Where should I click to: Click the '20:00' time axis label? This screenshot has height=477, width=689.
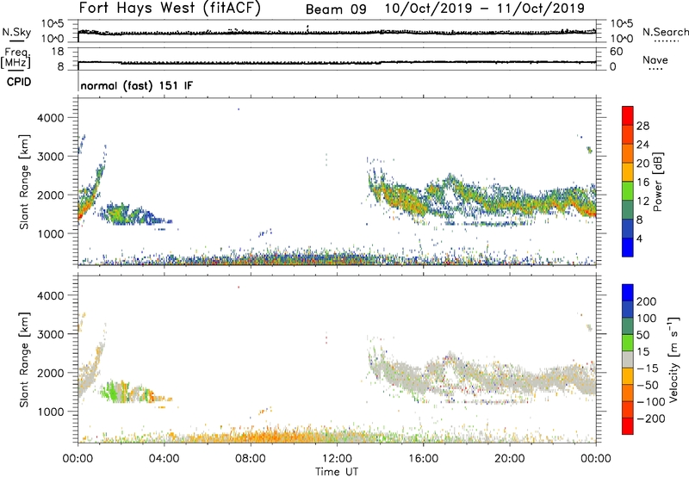pos(510,459)
